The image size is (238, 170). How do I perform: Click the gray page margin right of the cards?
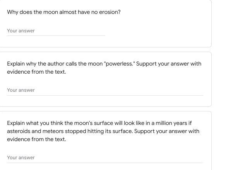pos(224,85)
